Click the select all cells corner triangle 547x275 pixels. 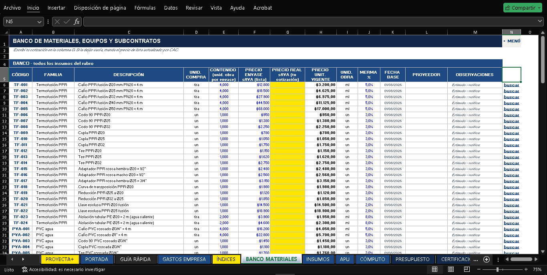point(6,32)
